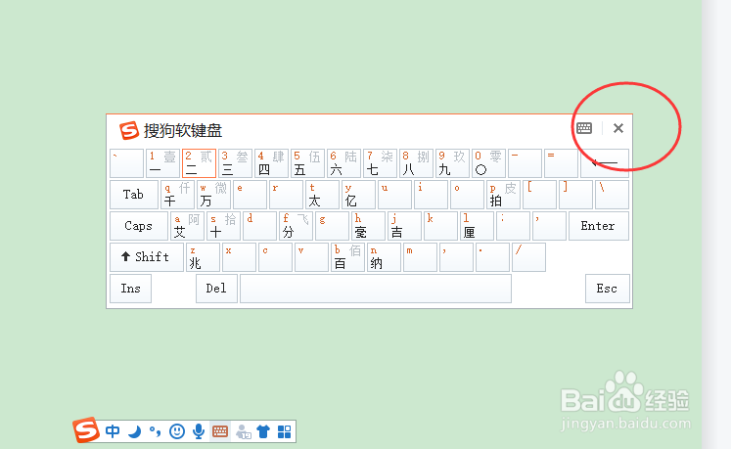
Task: Toggle the Caps key
Action: (x=139, y=226)
